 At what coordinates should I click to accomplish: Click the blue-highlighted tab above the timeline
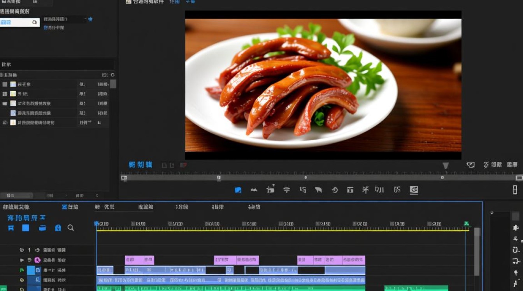pyautogui.click(x=70, y=207)
